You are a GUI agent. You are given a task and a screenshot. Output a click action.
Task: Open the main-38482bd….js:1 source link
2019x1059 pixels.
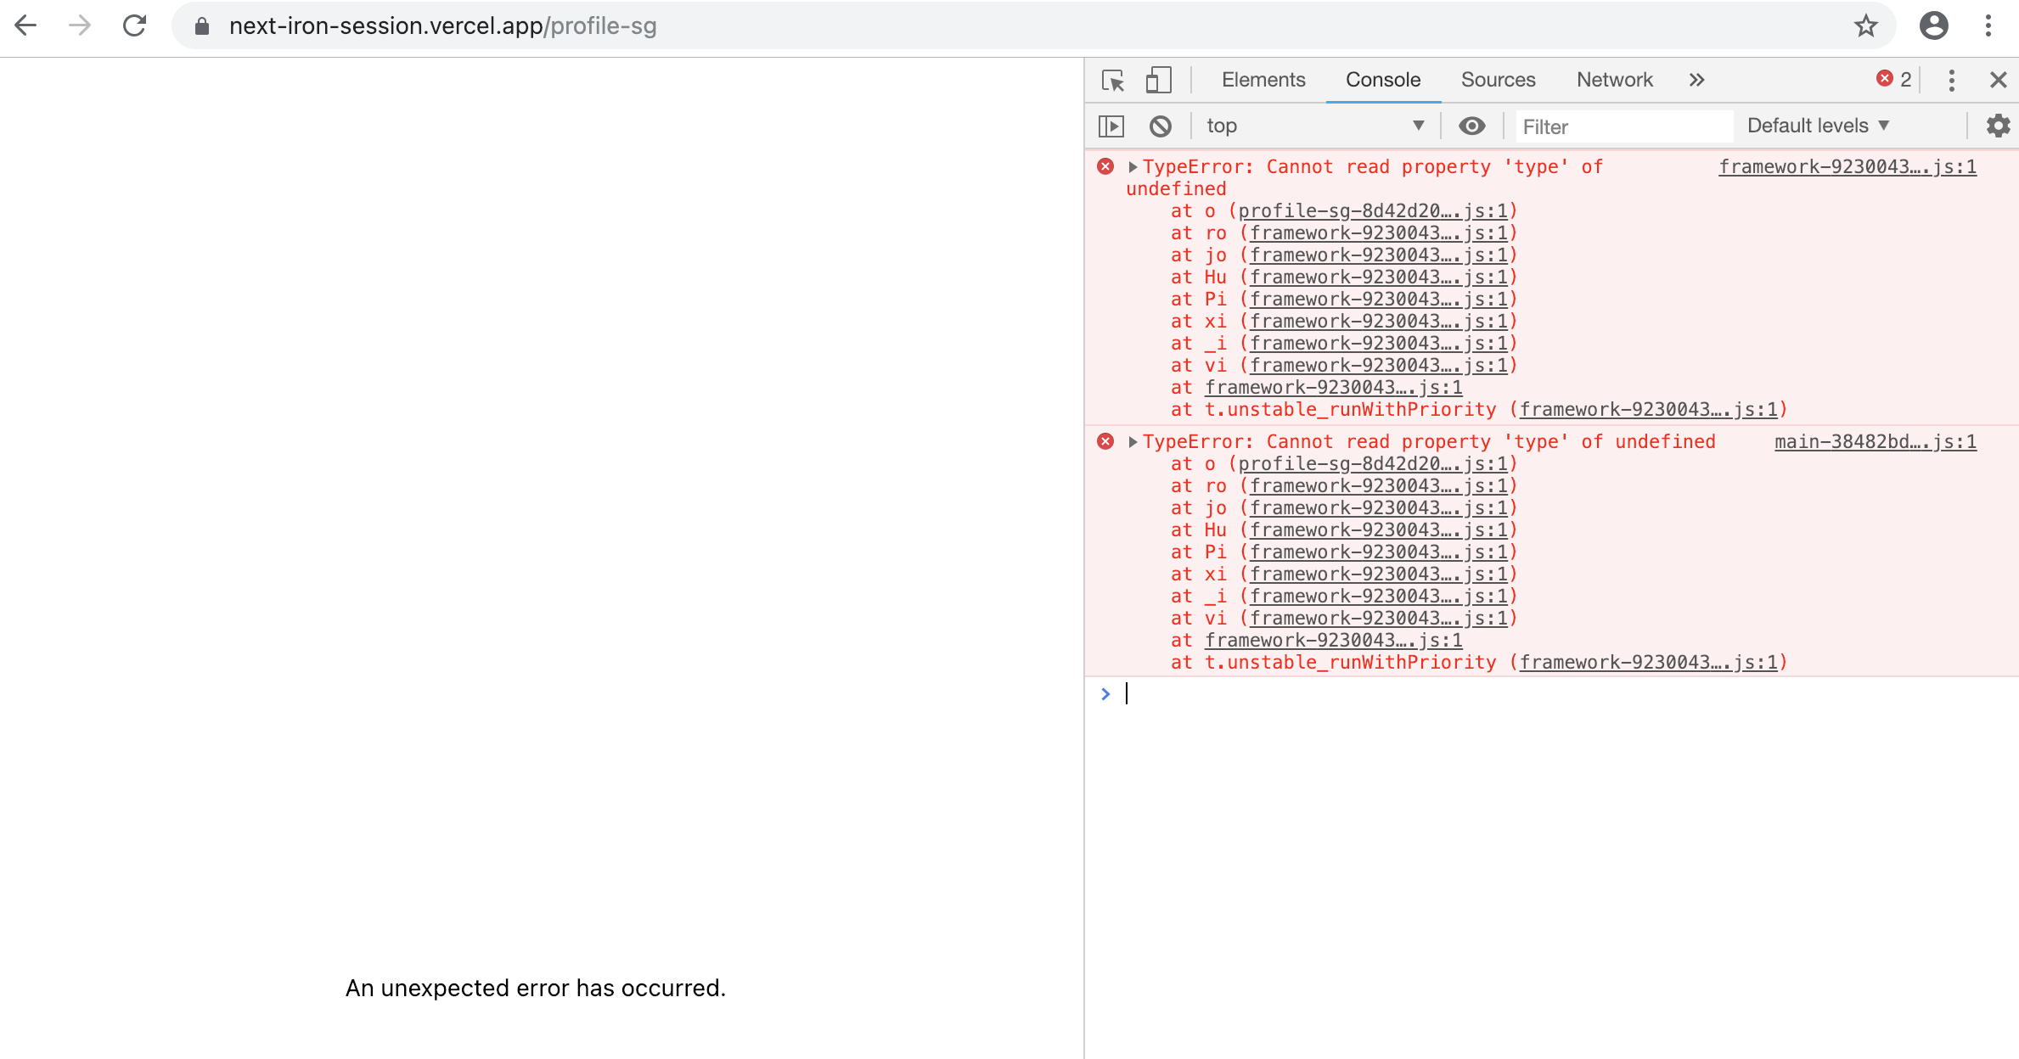pyautogui.click(x=1874, y=441)
